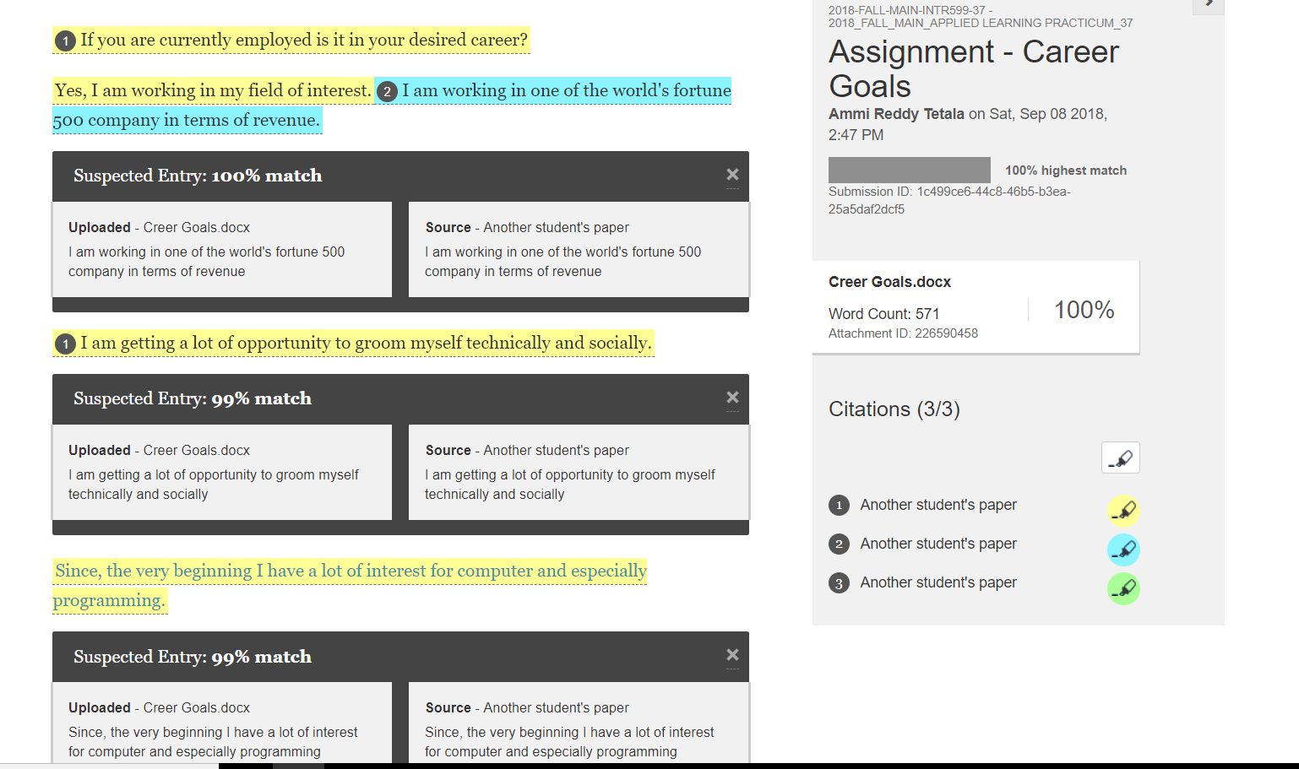This screenshot has height=769, width=1299.
Task: Click citation marker 2 in blue text
Action: [387, 91]
